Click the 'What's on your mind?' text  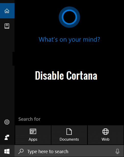(69, 40)
